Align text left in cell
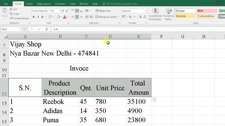Screen dimensions: 225x126 coord(73,17)
